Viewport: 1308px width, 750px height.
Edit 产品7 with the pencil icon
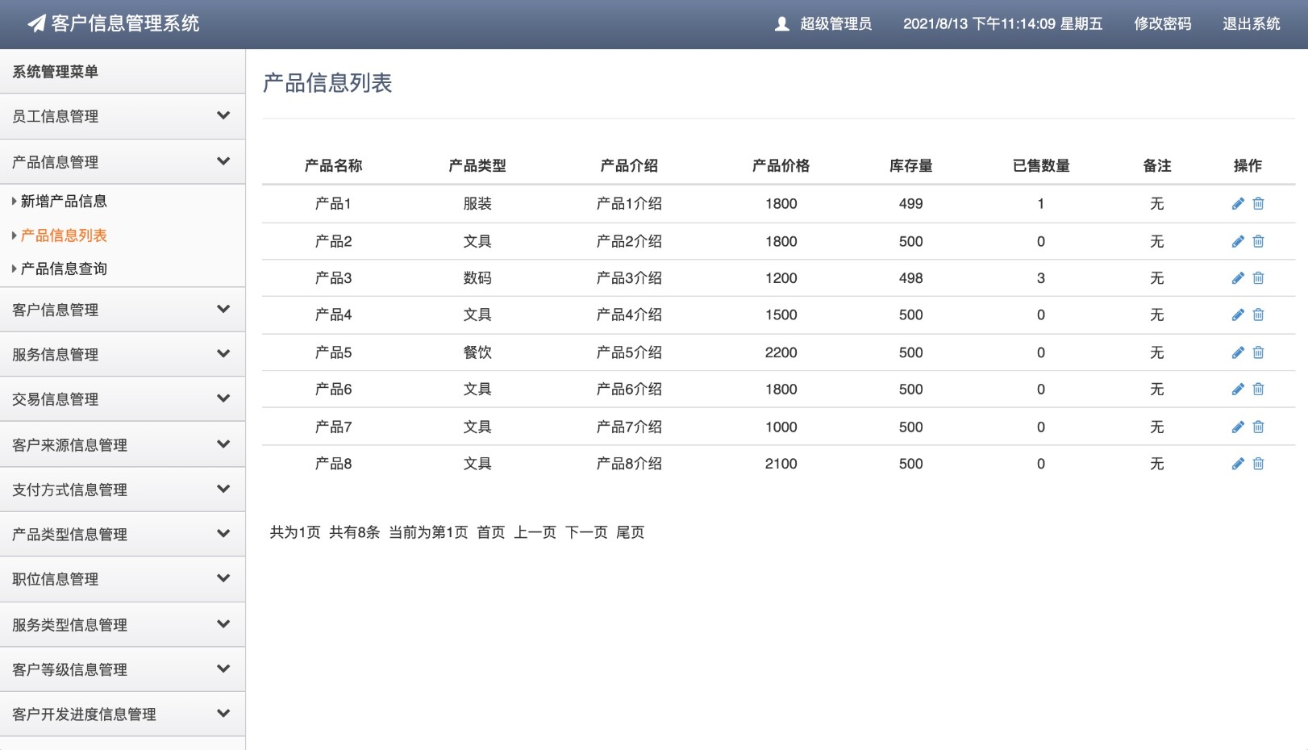1238,427
